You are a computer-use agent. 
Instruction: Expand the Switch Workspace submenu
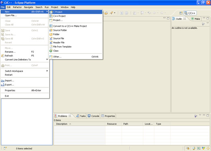click(x=25, y=71)
